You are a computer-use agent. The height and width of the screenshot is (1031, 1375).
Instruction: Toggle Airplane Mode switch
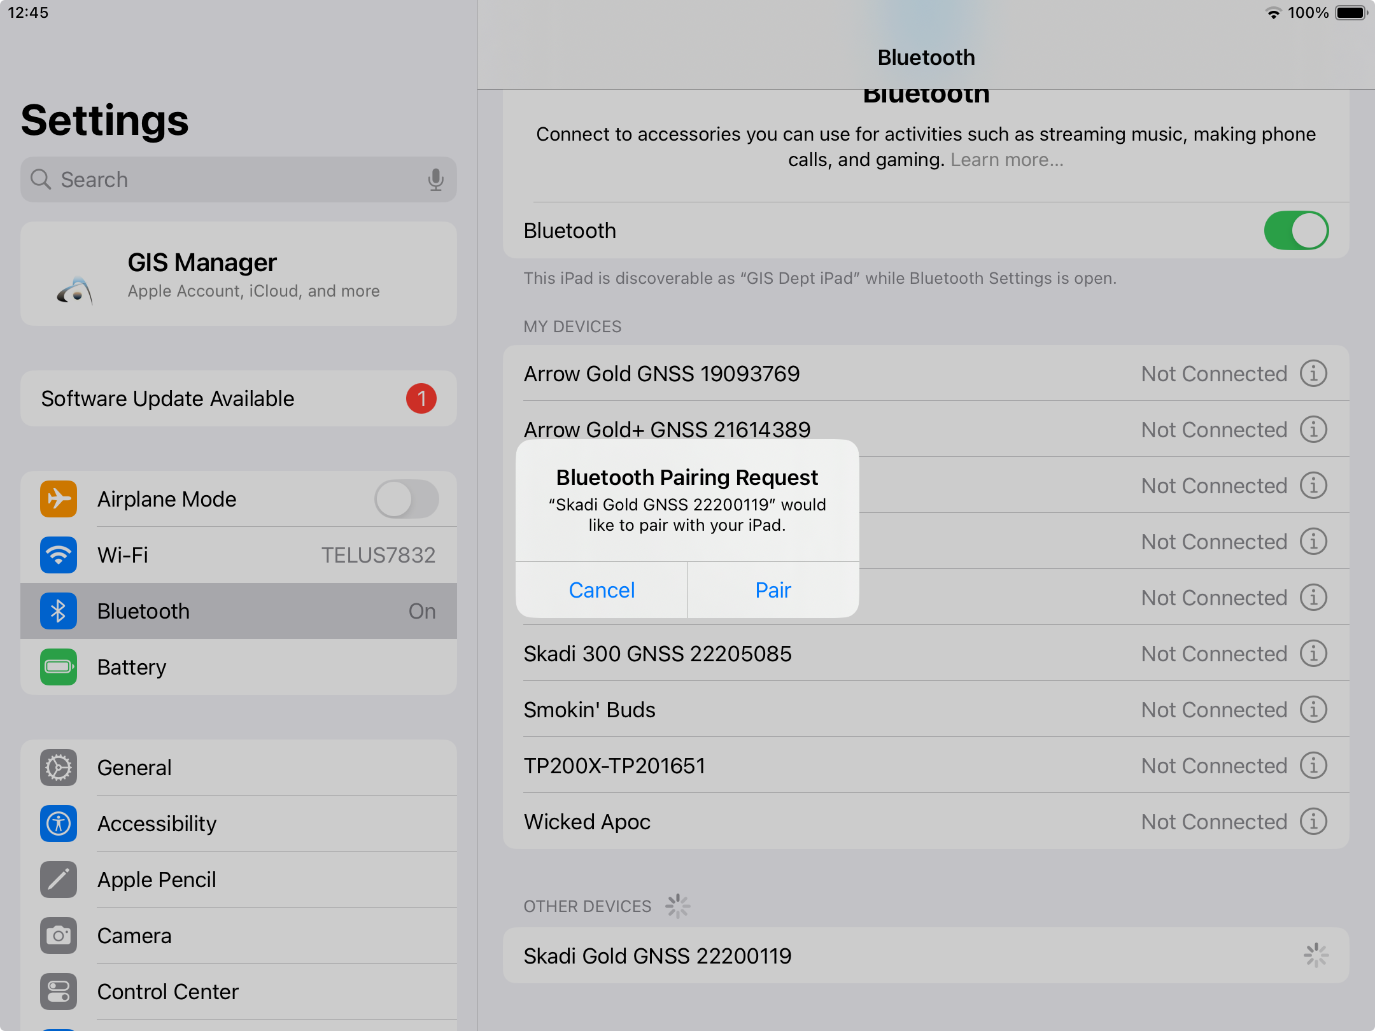(x=406, y=499)
